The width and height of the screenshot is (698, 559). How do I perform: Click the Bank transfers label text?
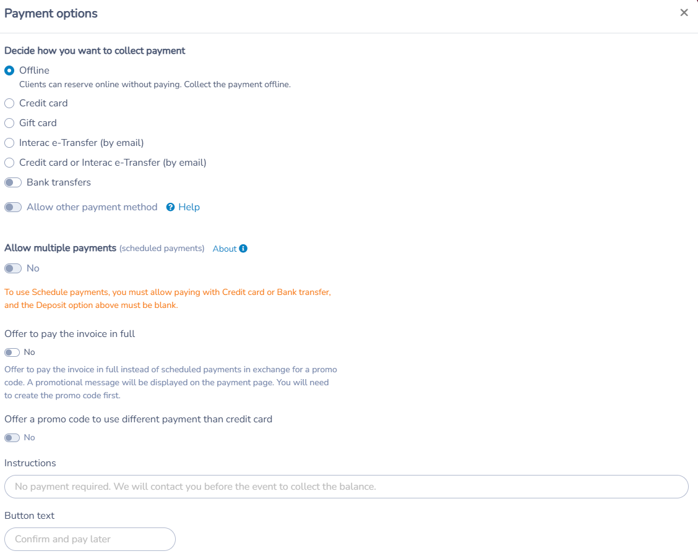pyautogui.click(x=59, y=182)
